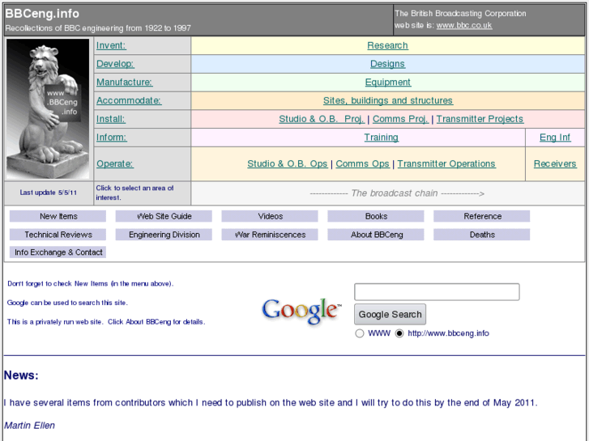589x441 pixels.
Task: Open Studio & O.B. Ops link
Action: [288, 163]
